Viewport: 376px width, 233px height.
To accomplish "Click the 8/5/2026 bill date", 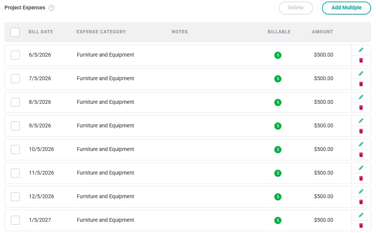I will pos(40,102).
